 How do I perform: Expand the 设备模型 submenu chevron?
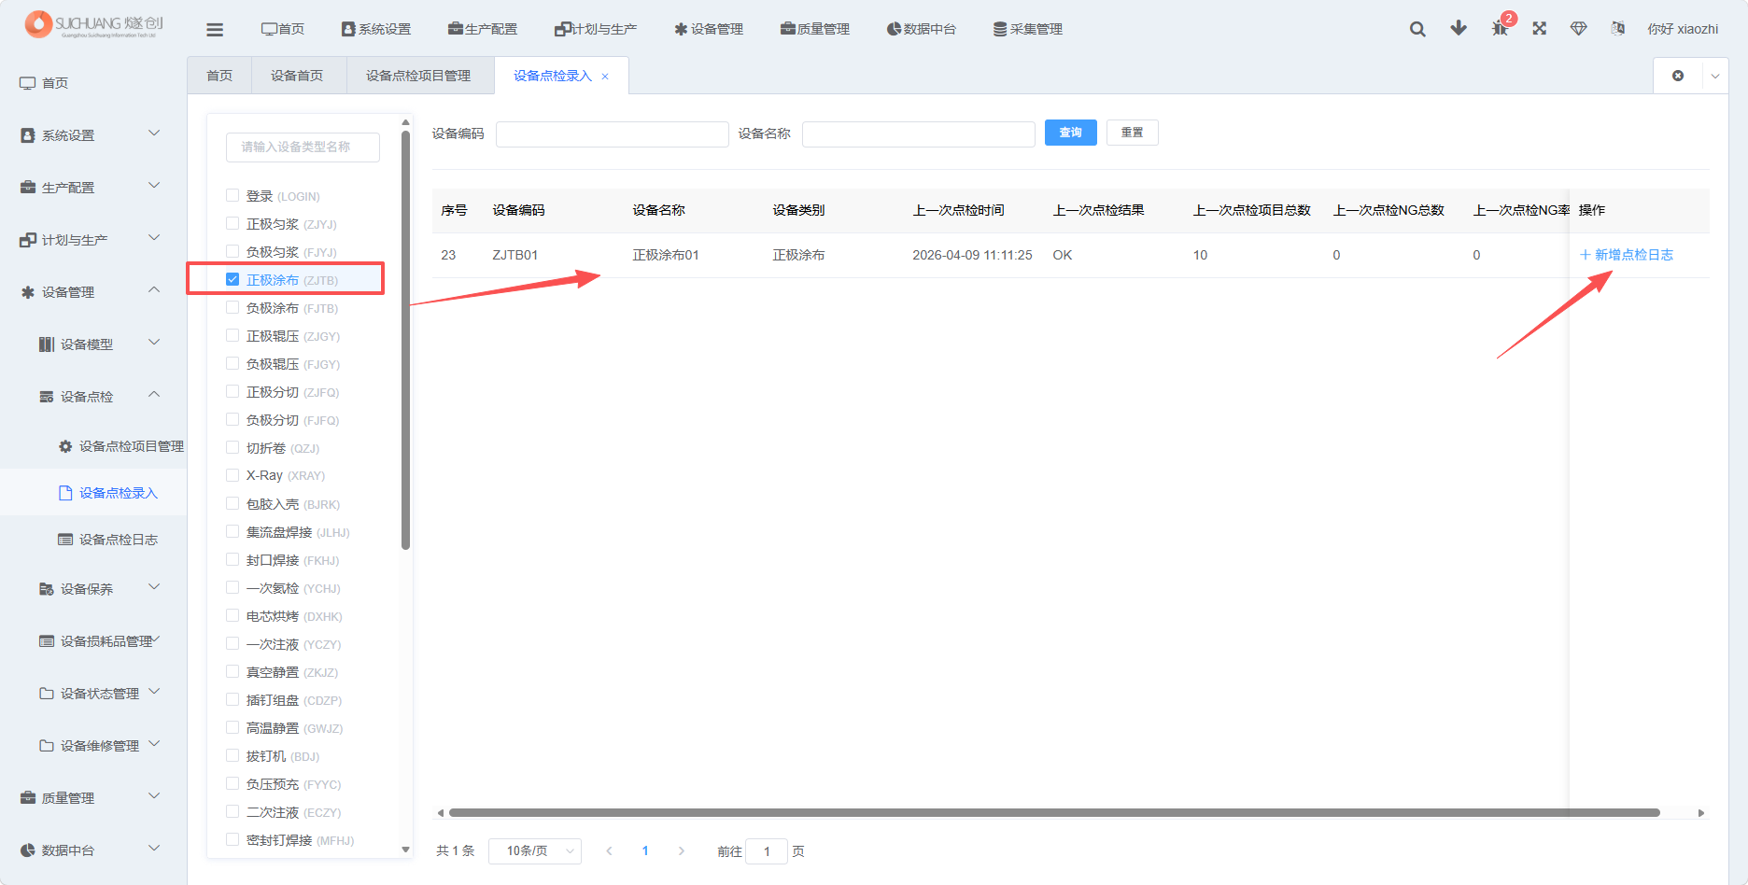pyautogui.click(x=154, y=343)
